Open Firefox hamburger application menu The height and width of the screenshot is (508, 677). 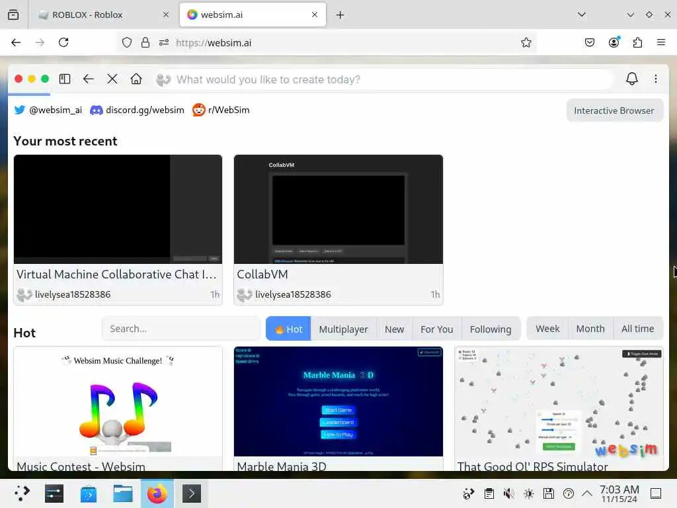pos(660,42)
